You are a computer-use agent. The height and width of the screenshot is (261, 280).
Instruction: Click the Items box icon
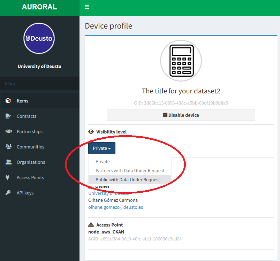point(8,101)
